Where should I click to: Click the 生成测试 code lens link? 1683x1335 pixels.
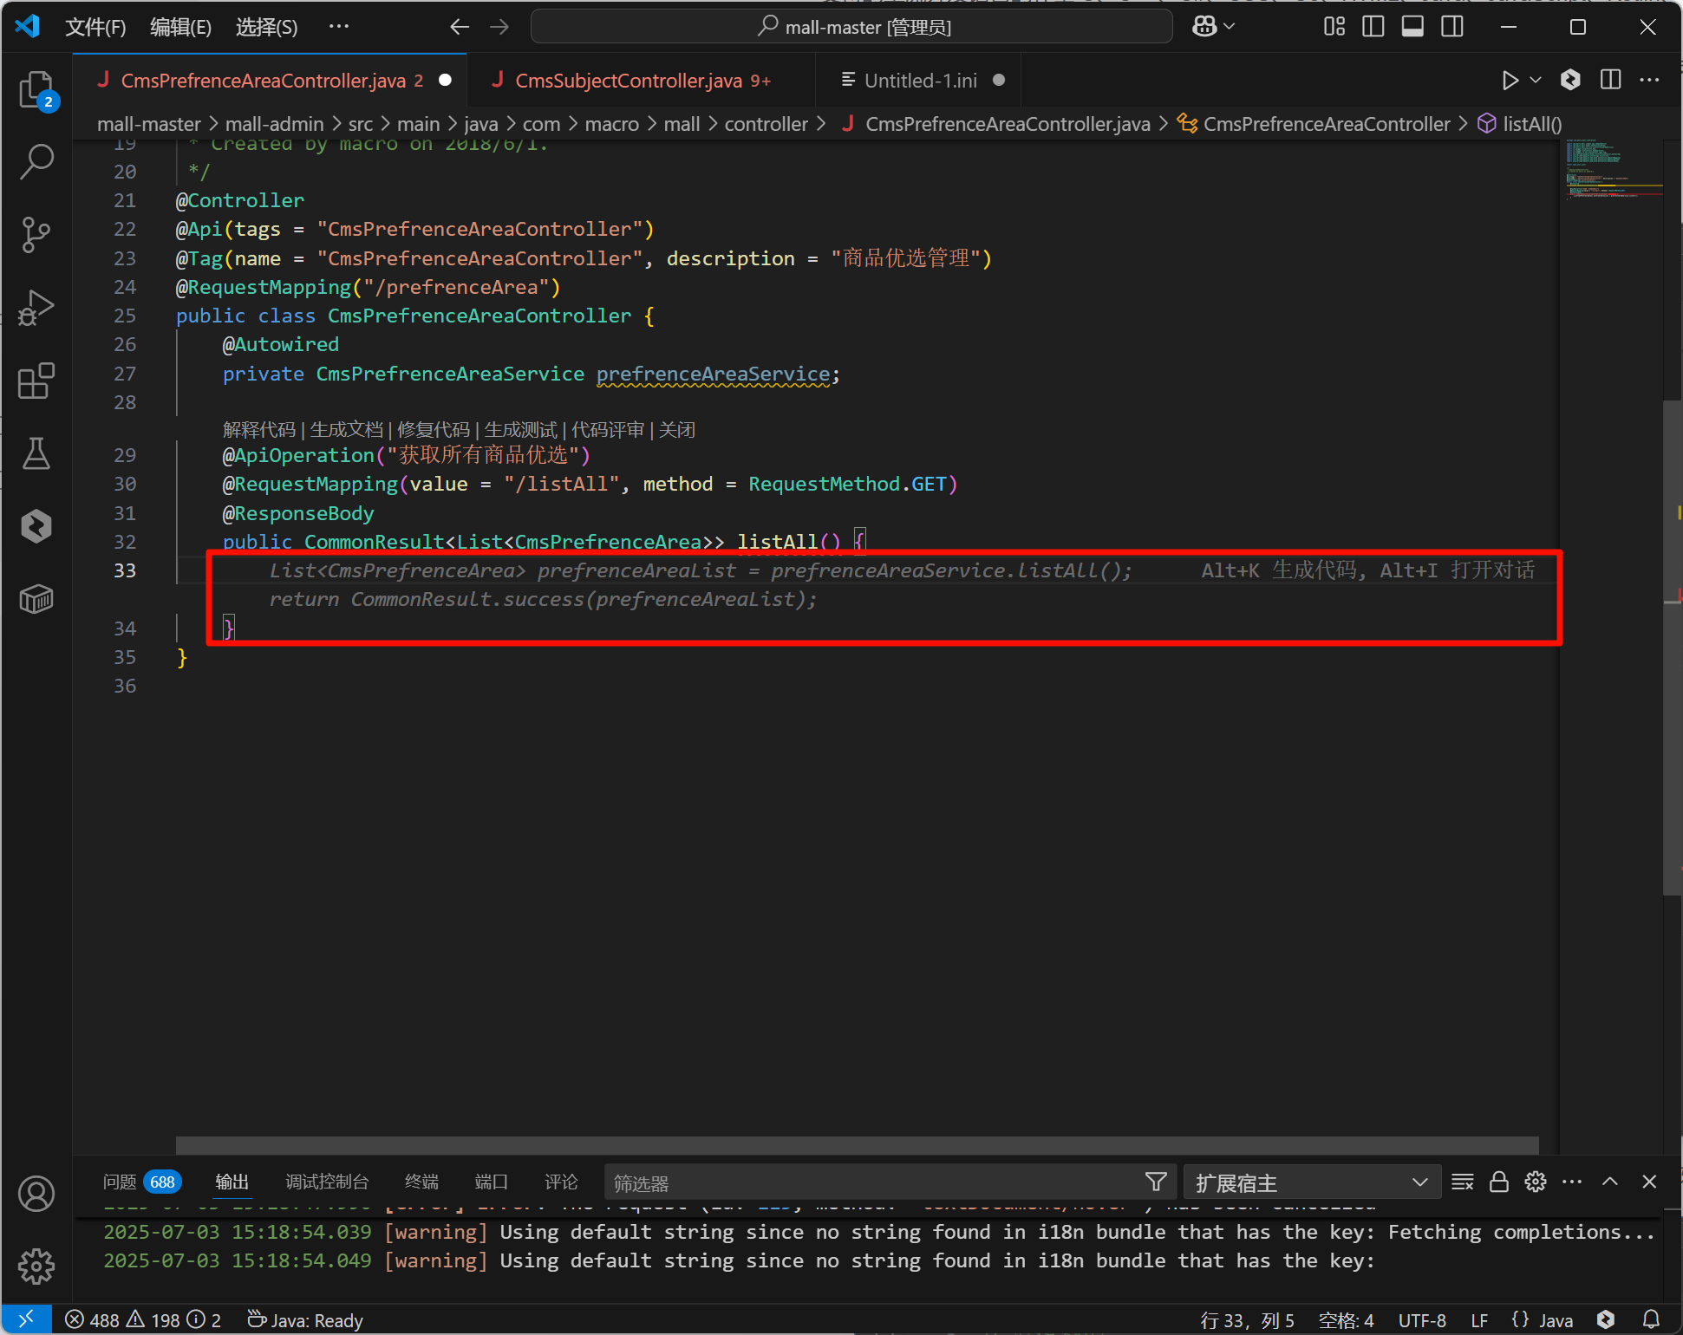[520, 430]
